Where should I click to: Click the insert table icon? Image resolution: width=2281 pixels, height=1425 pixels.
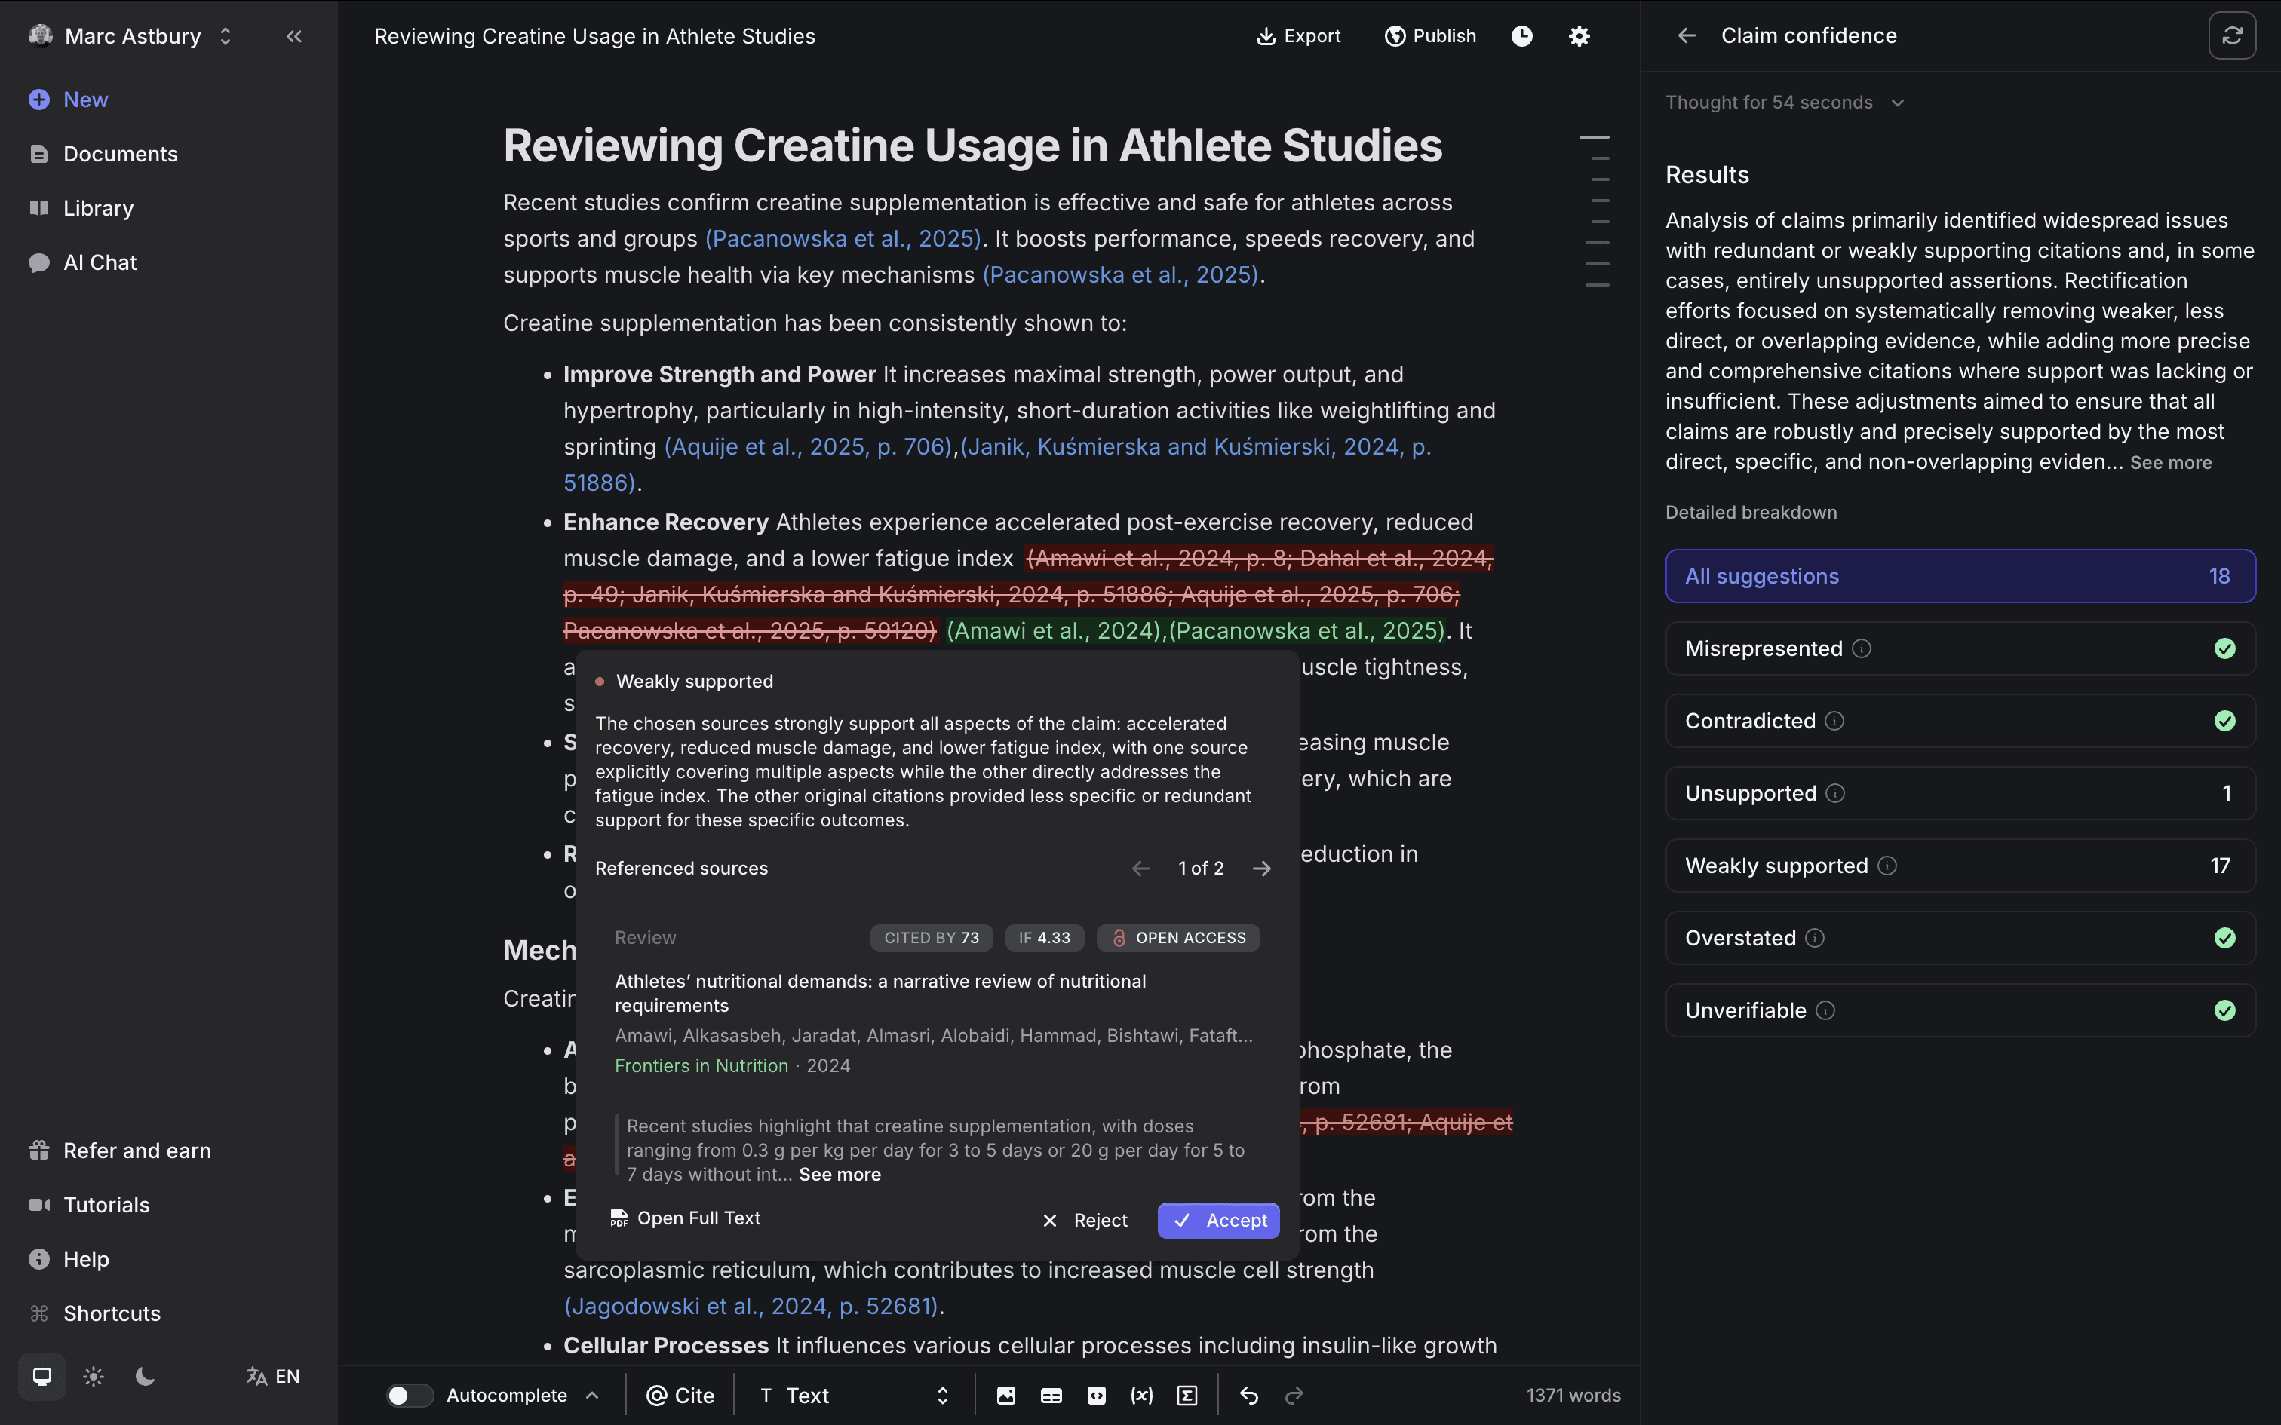pyautogui.click(x=1051, y=1395)
